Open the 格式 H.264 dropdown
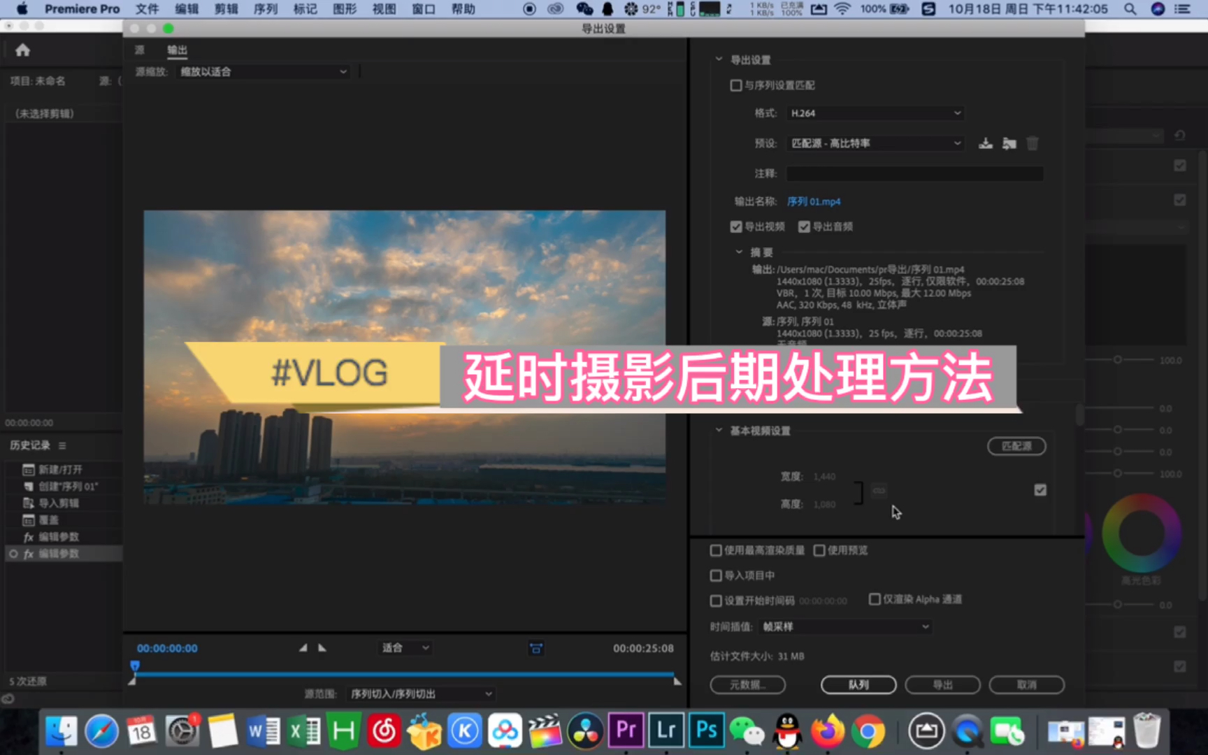 pyautogui.click(x=875, y=113)
